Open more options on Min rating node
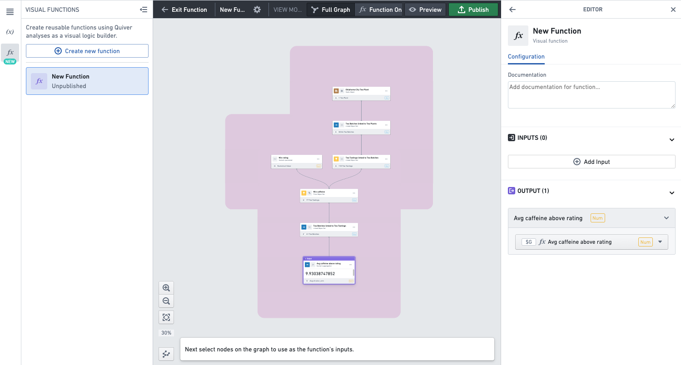 (x=318, y=159)
